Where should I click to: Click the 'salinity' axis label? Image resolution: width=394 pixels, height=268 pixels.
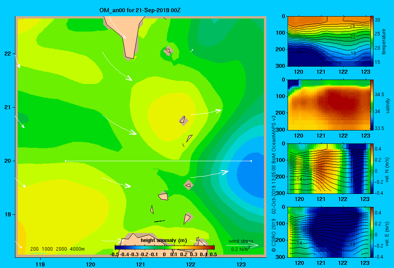388,106
